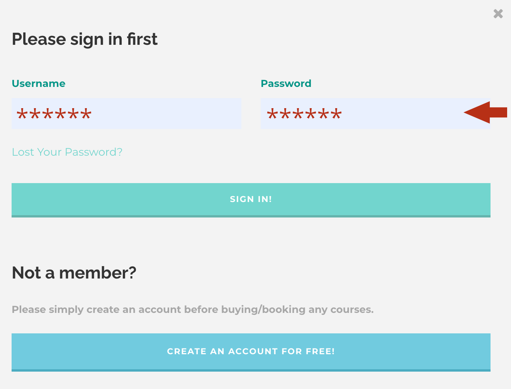Focus the Password input field
Viewport: 511px width, 389px height.
375,114
